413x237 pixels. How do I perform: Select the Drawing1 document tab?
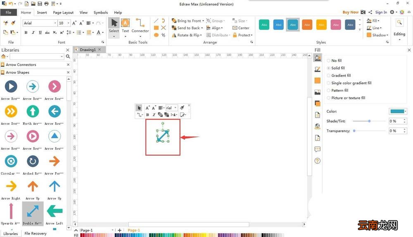pos(88,50)
